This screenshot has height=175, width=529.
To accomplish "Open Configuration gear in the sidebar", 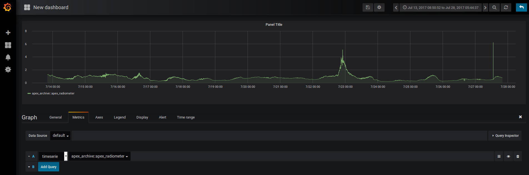I will [x=8, y=70].
